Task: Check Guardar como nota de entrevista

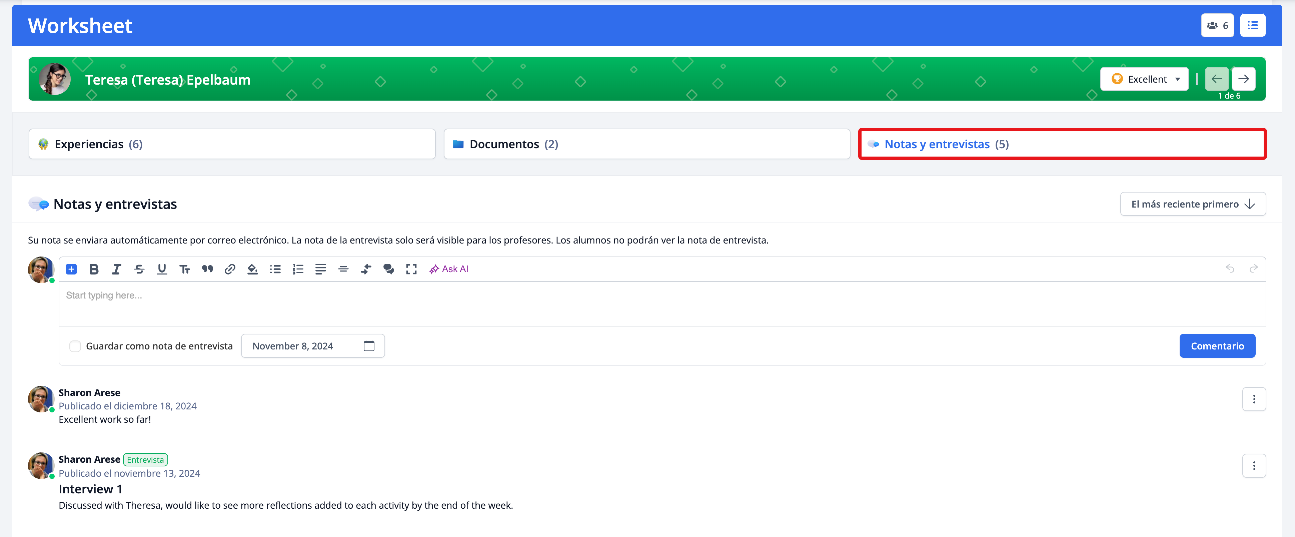Action: click(x=75, y=346)
